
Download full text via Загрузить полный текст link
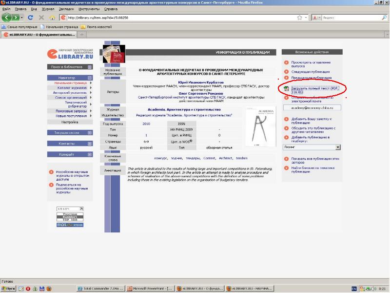click(x=315, y=90)
